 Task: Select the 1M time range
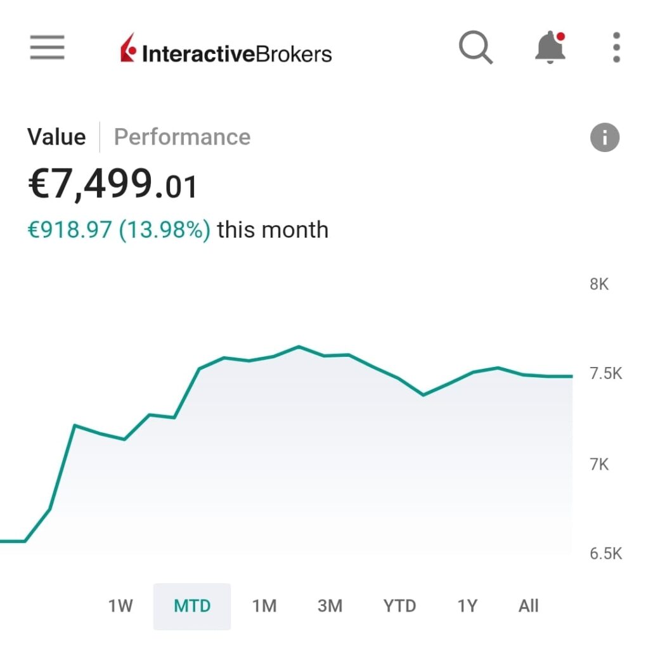(x=264, y=606)
